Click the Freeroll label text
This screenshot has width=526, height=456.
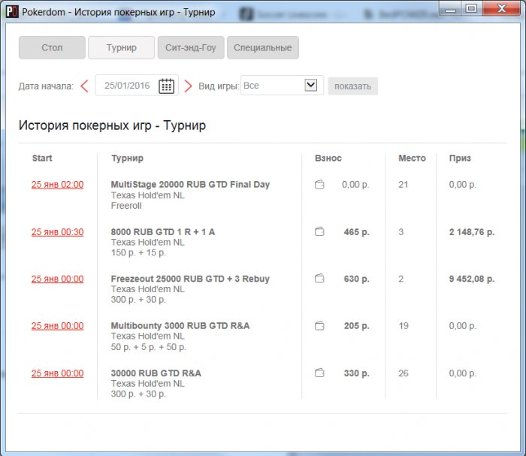126,206
